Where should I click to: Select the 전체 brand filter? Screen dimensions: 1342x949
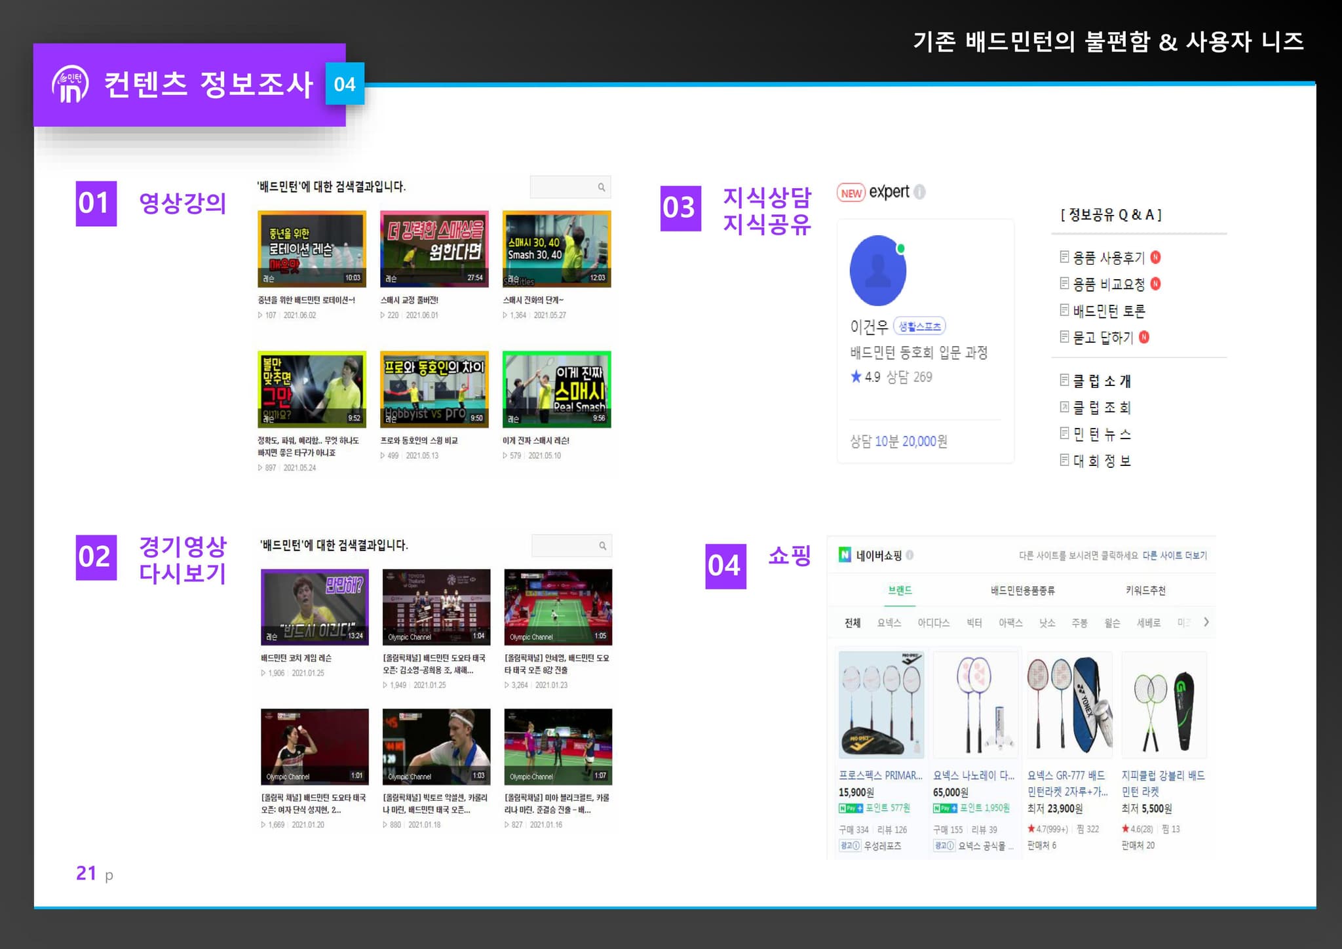(x=853, y=623)
